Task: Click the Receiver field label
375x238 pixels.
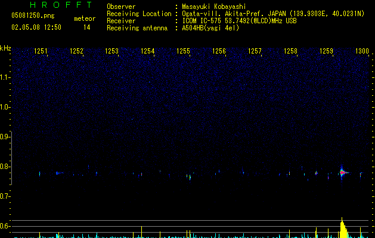Action: (x=121, y=21)
